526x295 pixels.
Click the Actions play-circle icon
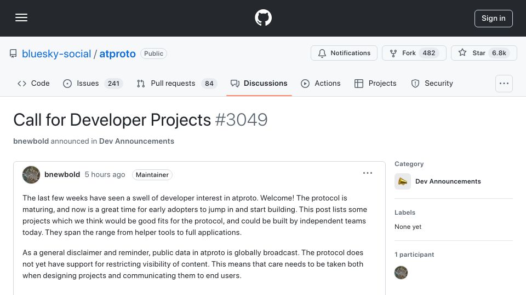point(305,83)
